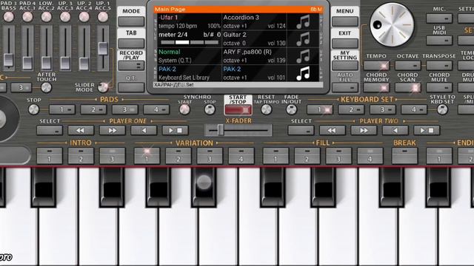Viewport: 474px width, 266px height.
Task: Tap the LOW. ACC.2 knob
Action: pos(46,17)
